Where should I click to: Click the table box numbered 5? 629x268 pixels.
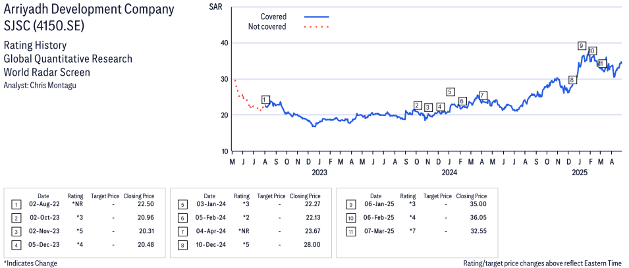tap(182, 205)
